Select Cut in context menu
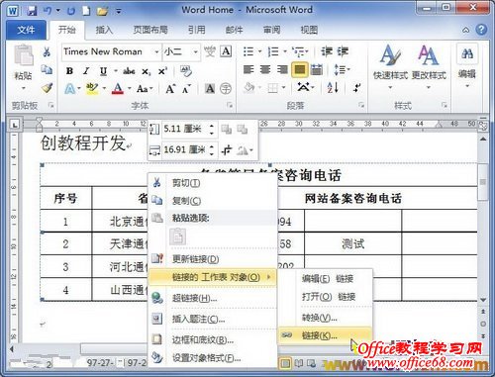Viewport: 495px width, 377px height. tap(213, 183)
